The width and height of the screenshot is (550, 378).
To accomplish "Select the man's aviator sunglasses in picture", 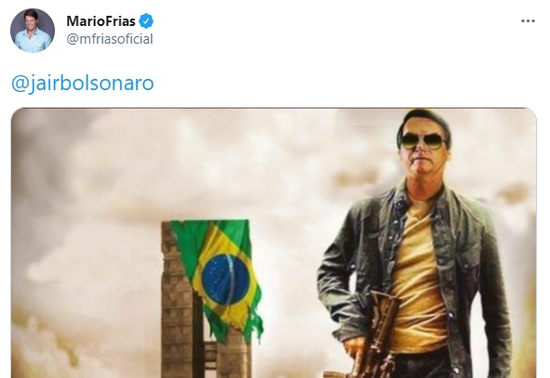I will [423, 141].
